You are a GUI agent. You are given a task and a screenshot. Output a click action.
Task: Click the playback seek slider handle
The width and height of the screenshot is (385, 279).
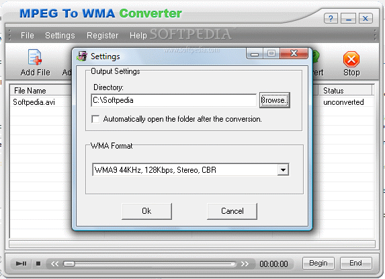coord(69,264)
